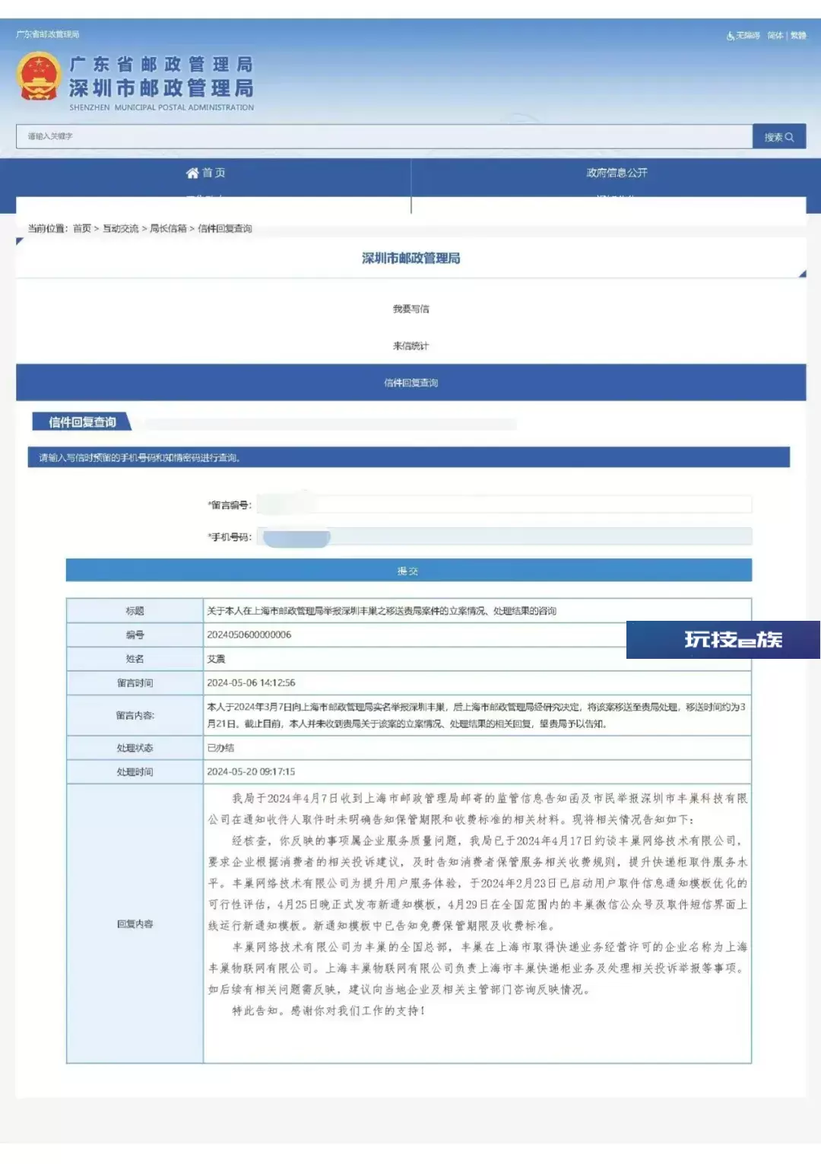Select the 来信统计 tab

[x=410, y=345]
